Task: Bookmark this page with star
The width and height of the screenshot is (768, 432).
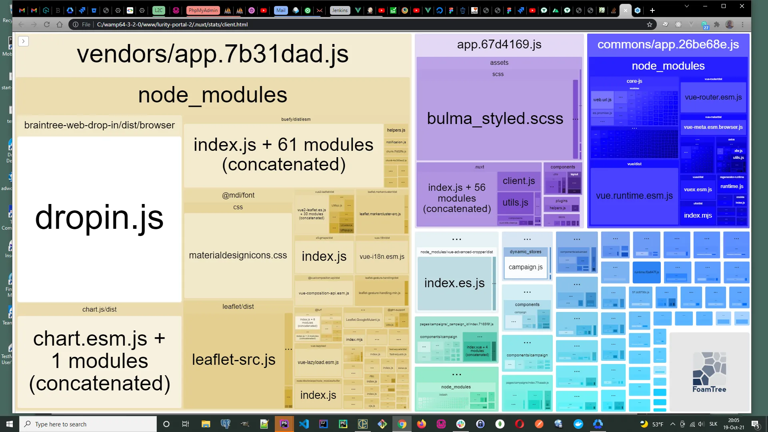Action: [x=650, y=24]
